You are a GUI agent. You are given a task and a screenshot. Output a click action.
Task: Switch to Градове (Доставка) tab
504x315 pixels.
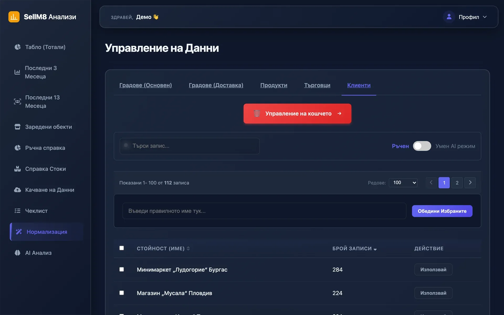(x=216, y=85)
